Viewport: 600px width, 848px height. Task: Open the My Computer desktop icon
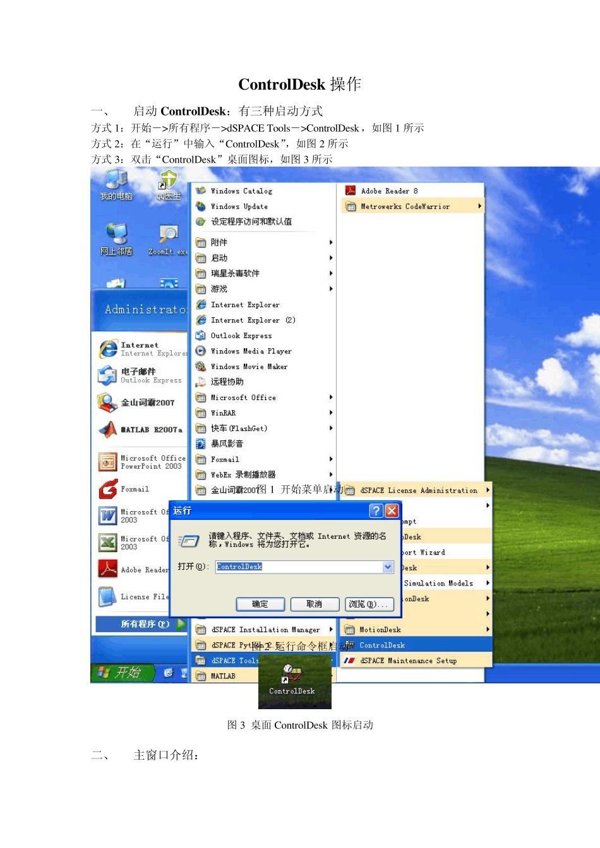116,185
